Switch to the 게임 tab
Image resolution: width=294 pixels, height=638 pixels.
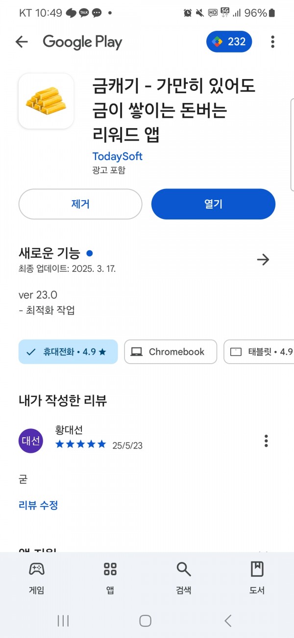click(x=37, y=578)
